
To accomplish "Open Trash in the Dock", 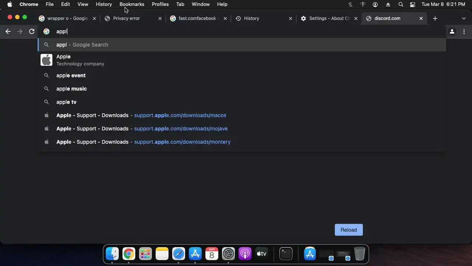I will (x=360, y=253).
